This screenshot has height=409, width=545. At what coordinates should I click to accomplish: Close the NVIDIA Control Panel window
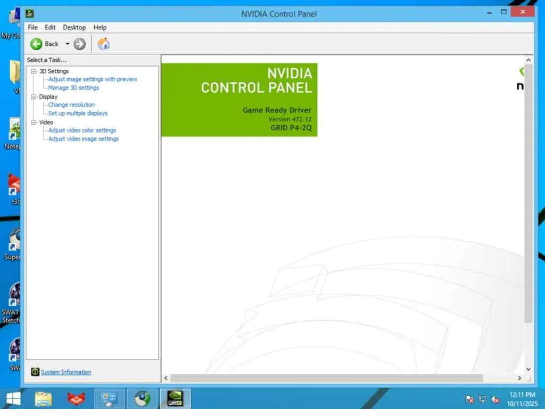pyautogui.click(x=523, y=12)
